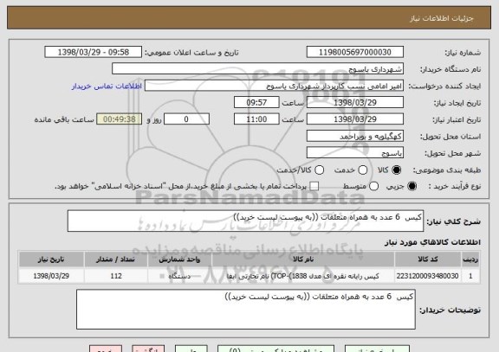Image resolution: width=499 pixels, height=352 pixels.
Task: Toggle the اسناد خزانه اسلامی payment checkbox
Action: pos(314,187)
